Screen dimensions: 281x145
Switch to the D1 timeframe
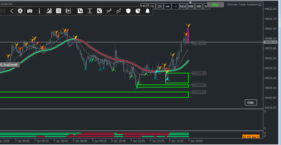tap(160, 6)
